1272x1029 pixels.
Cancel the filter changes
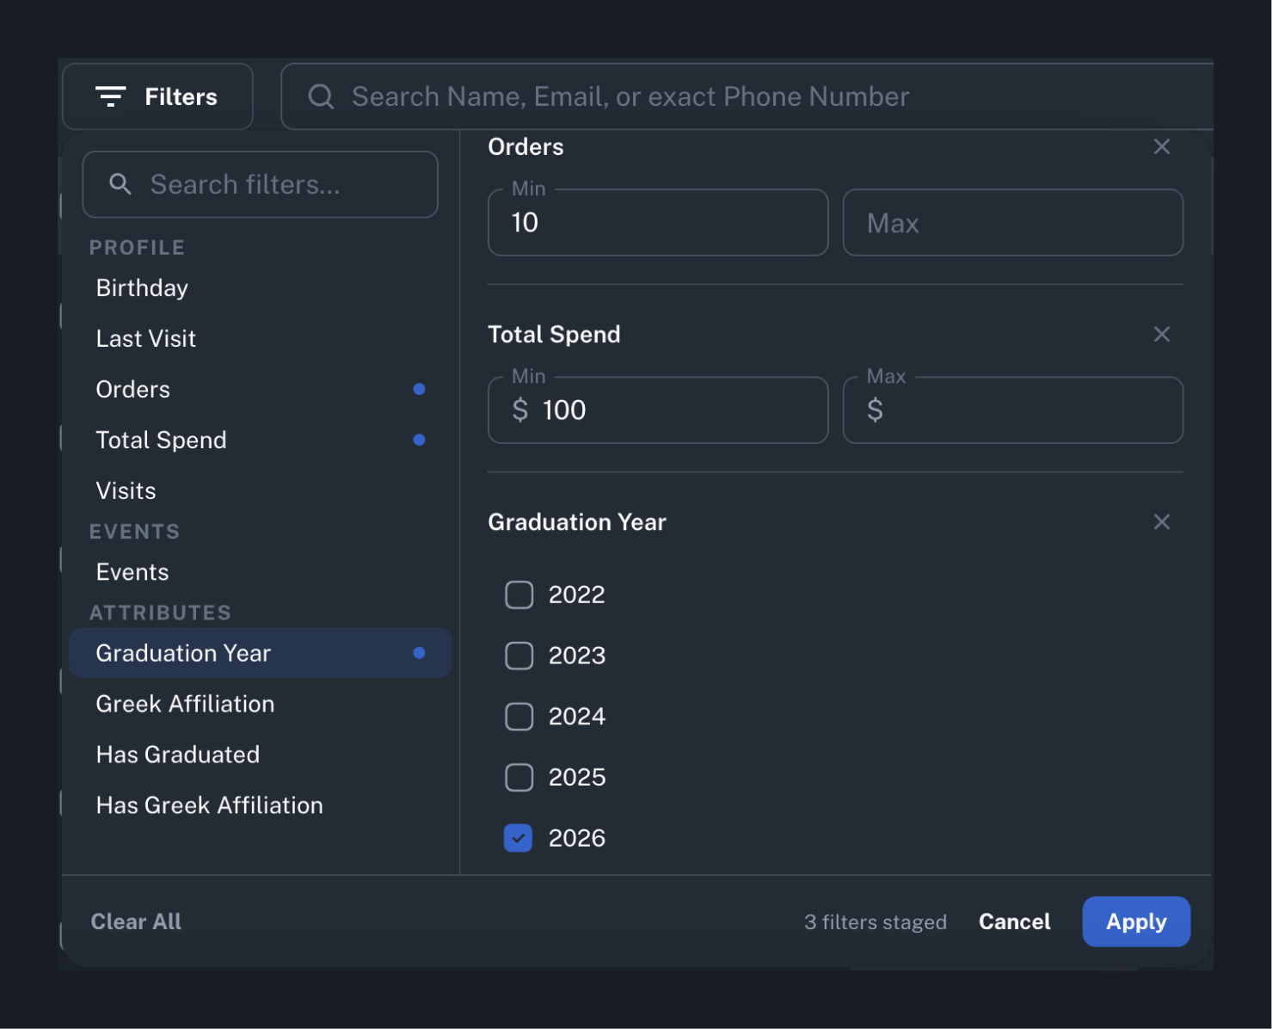pos(1015,921)
